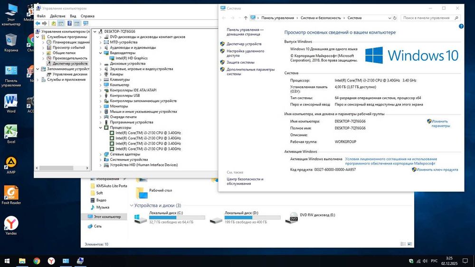Select the Камеры device category
This screenshot has width=475, height=267.
tap(116, 74)
